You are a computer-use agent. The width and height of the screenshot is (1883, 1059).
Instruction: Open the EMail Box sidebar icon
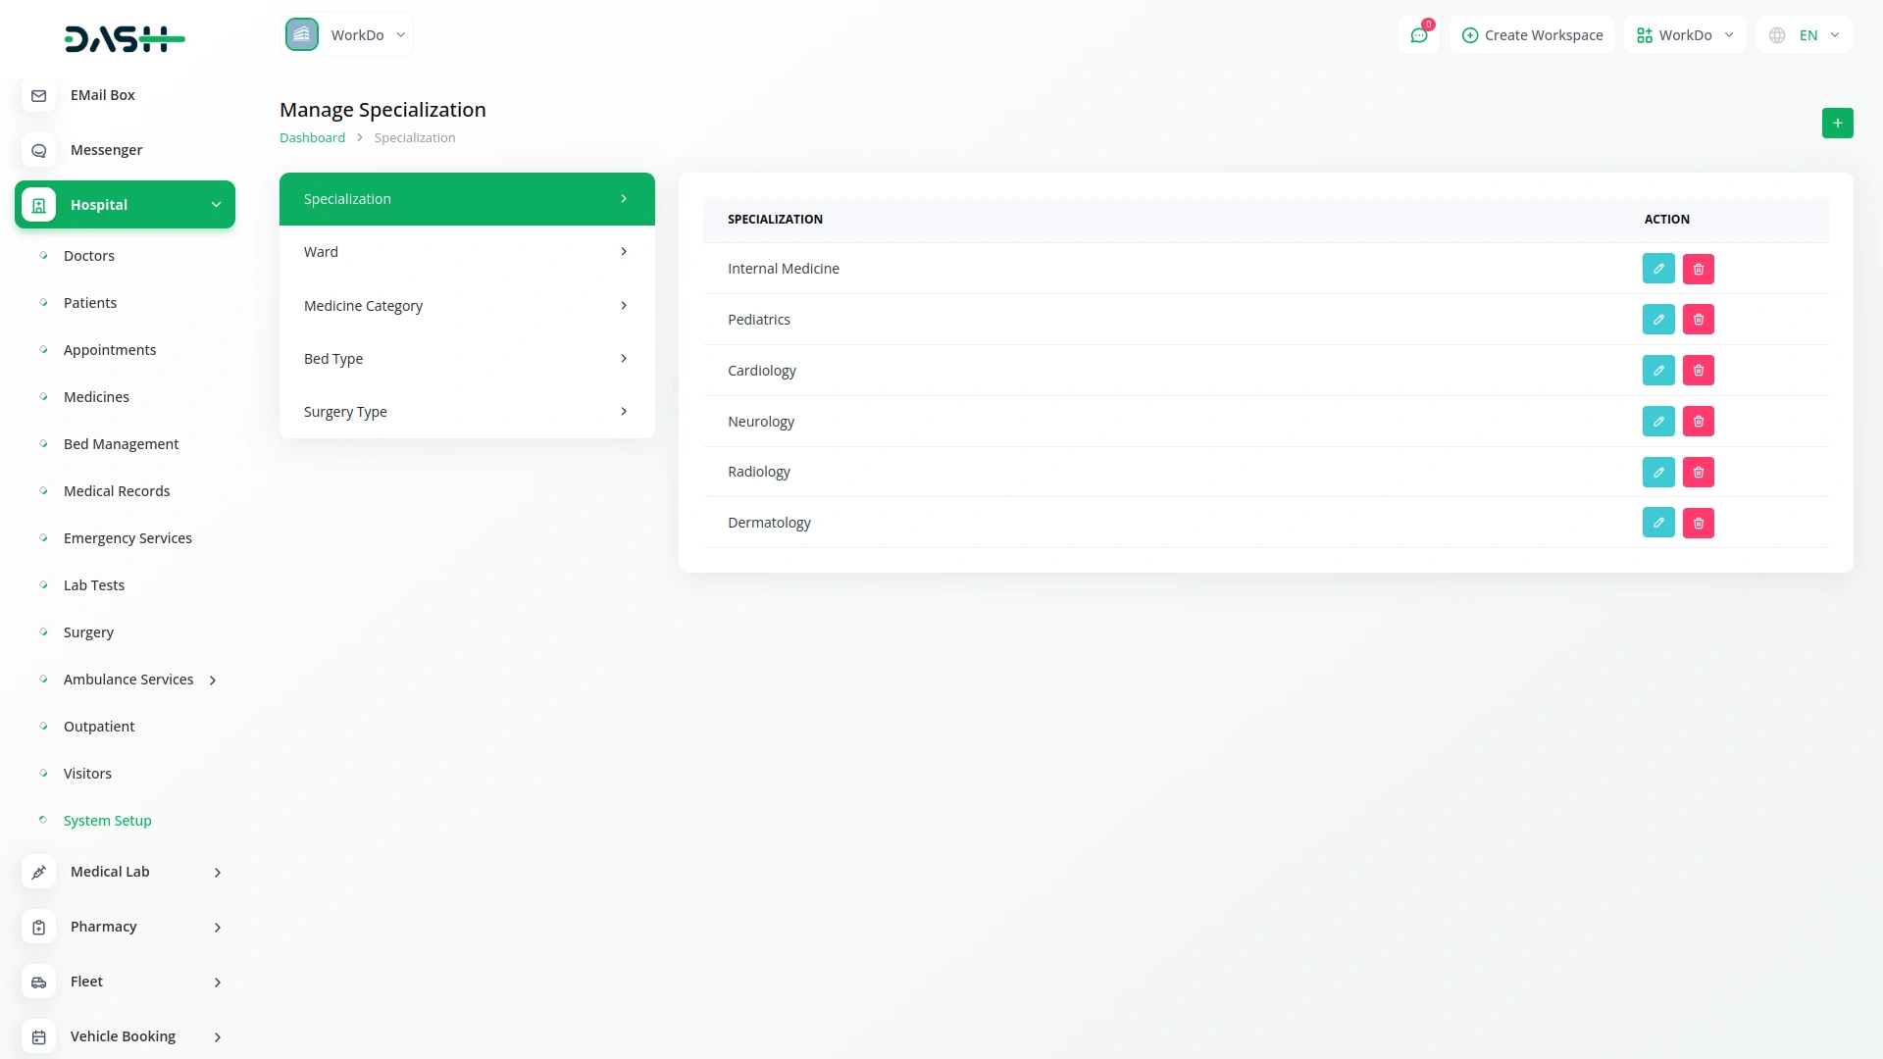click(38, 95)
